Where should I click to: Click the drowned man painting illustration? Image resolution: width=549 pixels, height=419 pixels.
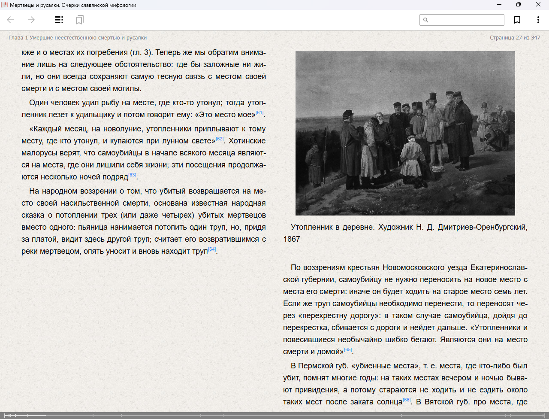pos(405,133)
